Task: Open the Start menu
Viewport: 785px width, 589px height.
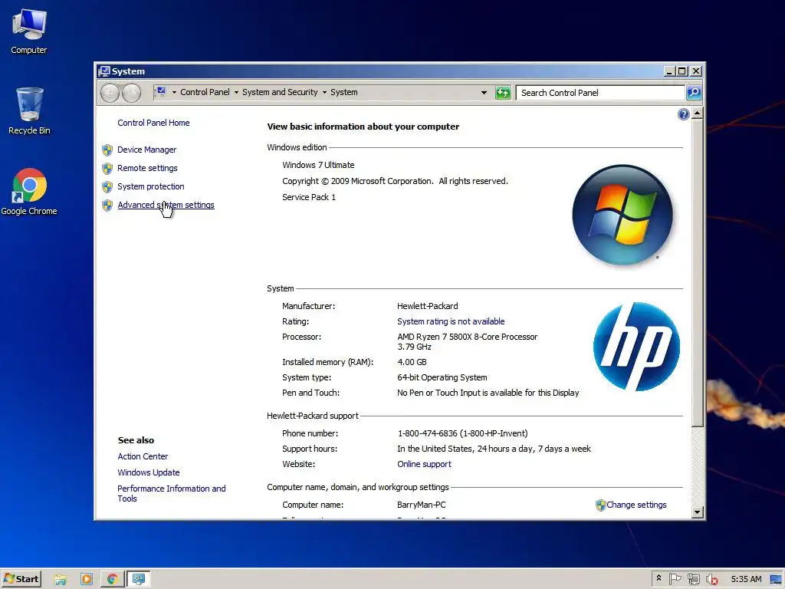Action: pos(21,579)
